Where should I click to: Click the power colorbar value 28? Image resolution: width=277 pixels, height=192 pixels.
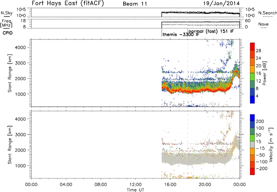click(x=258, y=51)
